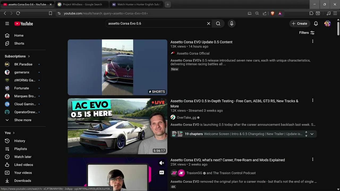This screenshot has height=191, width=340.
Task: Open the YouTube hamburger guide menu
Action: click(x=7, y=24)
